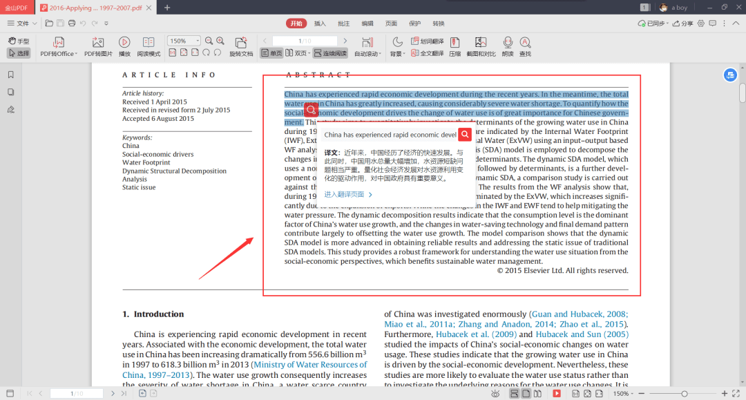Toggle 连续阅读 continuous reading mode

tap(330, 53)
